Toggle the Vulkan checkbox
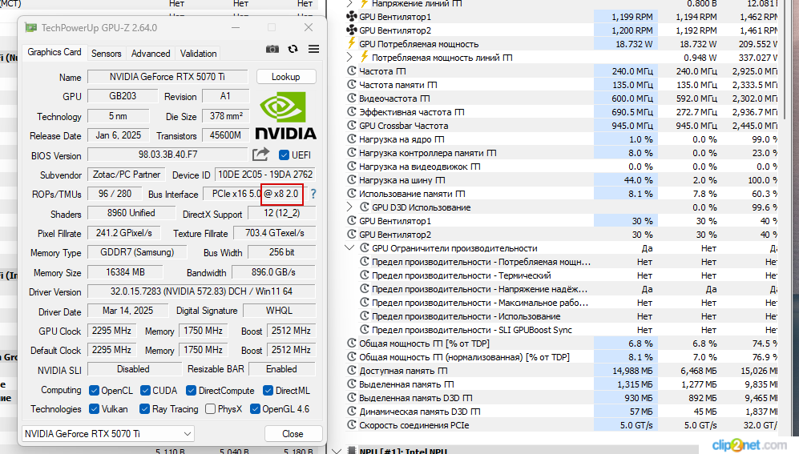 94,408
